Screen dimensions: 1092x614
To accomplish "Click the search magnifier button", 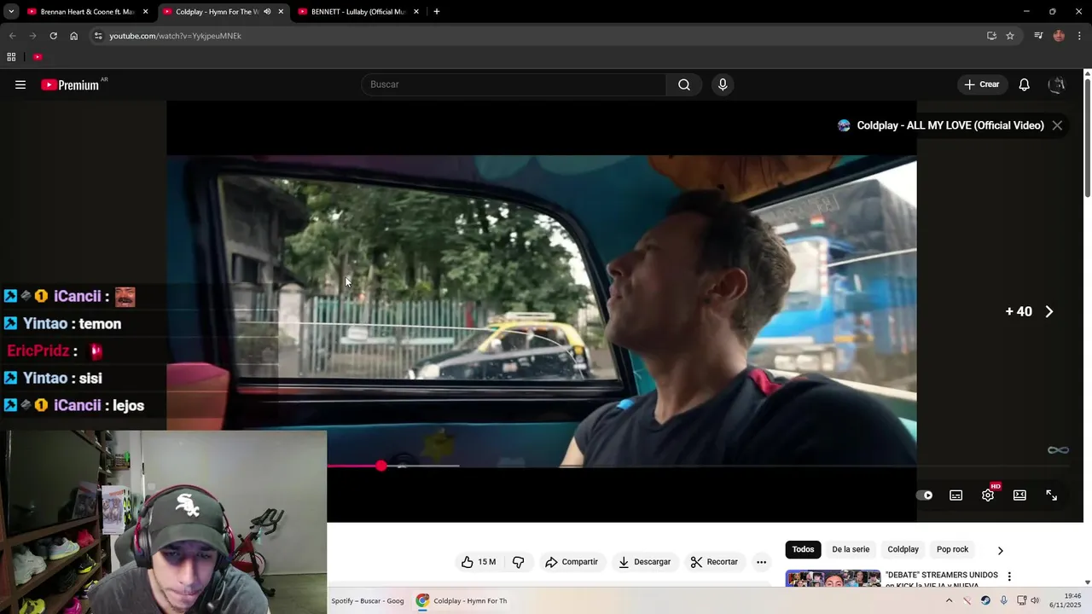I will (684, 84).
